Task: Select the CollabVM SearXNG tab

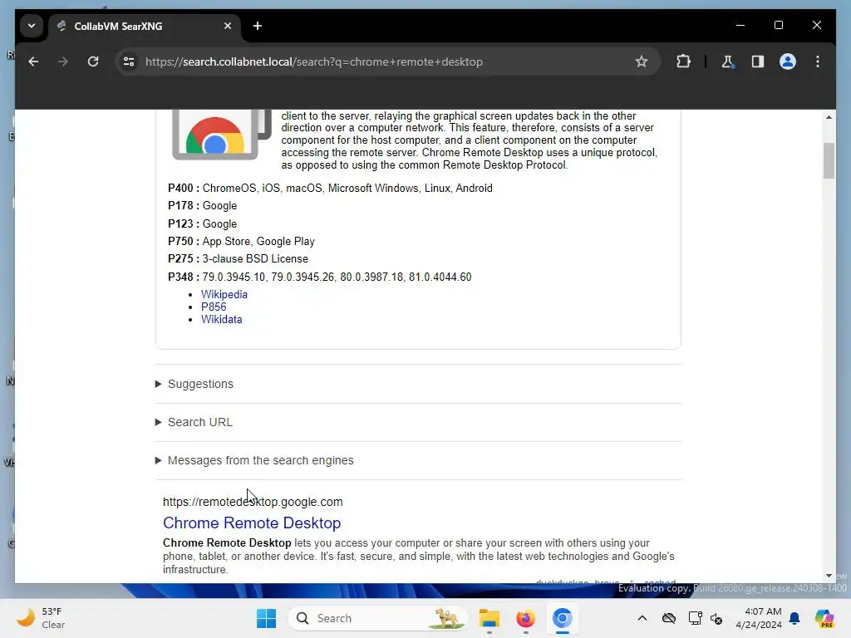Action: (145, 26)
